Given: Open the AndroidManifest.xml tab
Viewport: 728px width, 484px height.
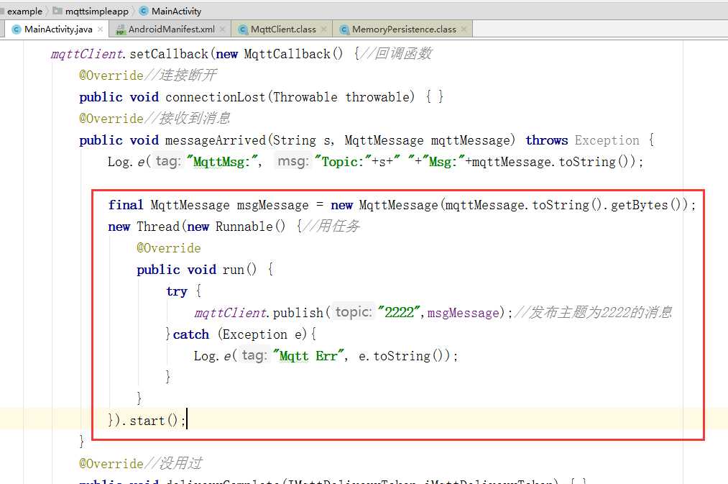Looking at the screenshot, I should (x=171, y=29).
